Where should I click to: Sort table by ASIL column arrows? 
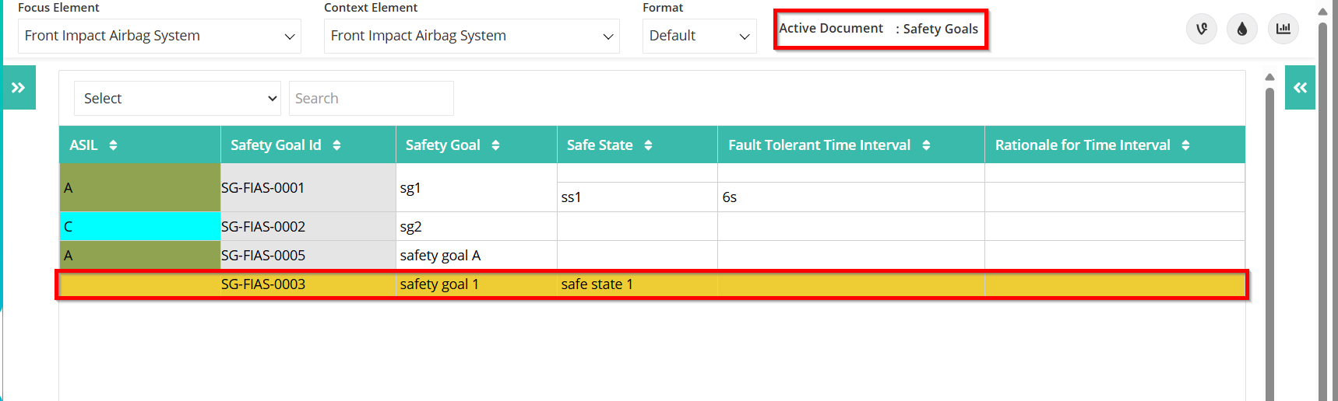[113, 145]
